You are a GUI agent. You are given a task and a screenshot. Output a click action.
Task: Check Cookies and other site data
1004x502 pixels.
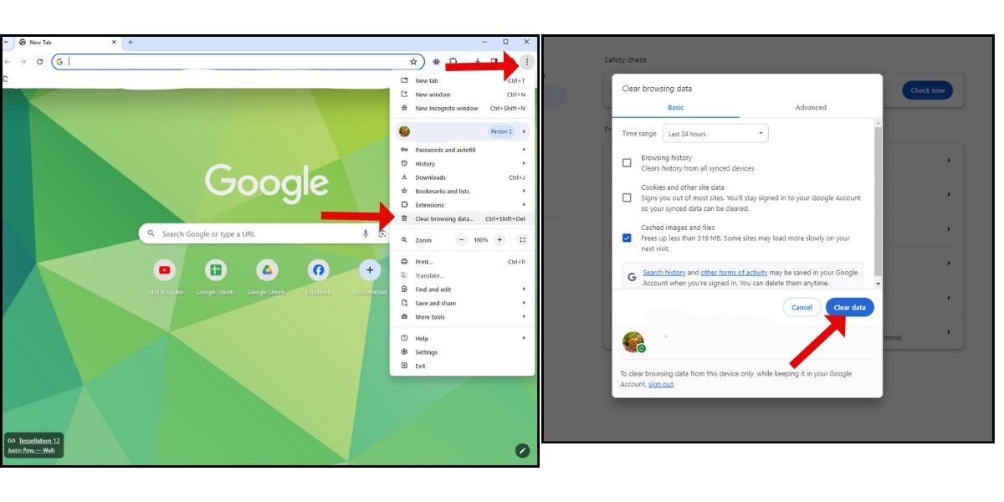[x=627, y=197]
